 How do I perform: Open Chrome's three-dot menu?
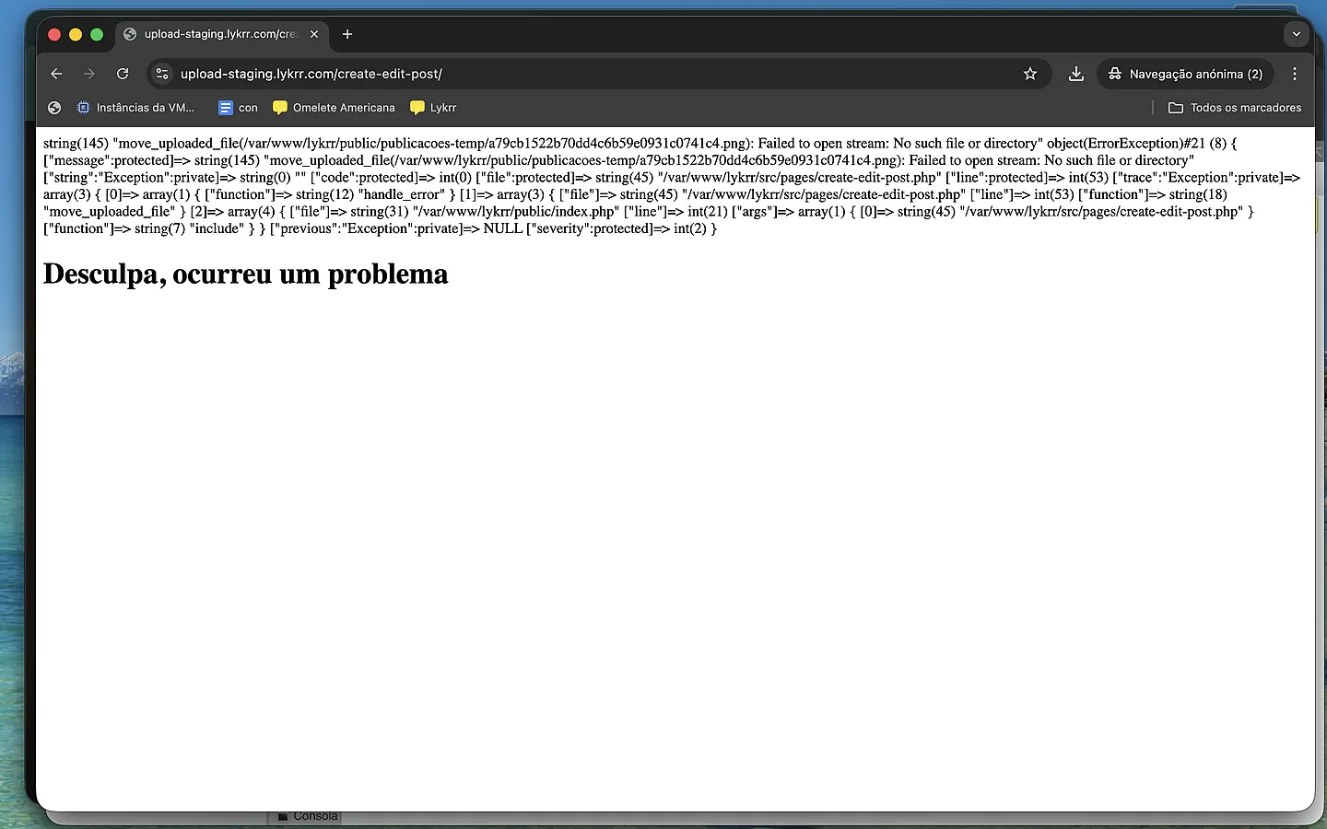click(x=1295, y=74)
